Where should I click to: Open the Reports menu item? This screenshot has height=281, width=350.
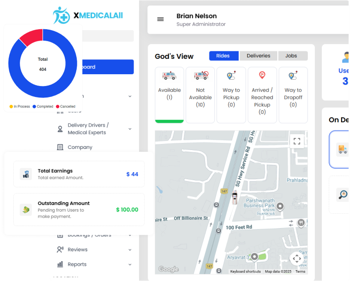click(77, 264)
